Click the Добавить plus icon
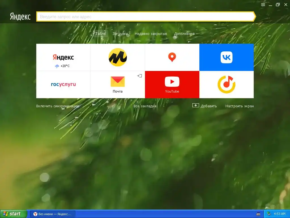This screenshot has width=290, height=218. coord(195,106)
